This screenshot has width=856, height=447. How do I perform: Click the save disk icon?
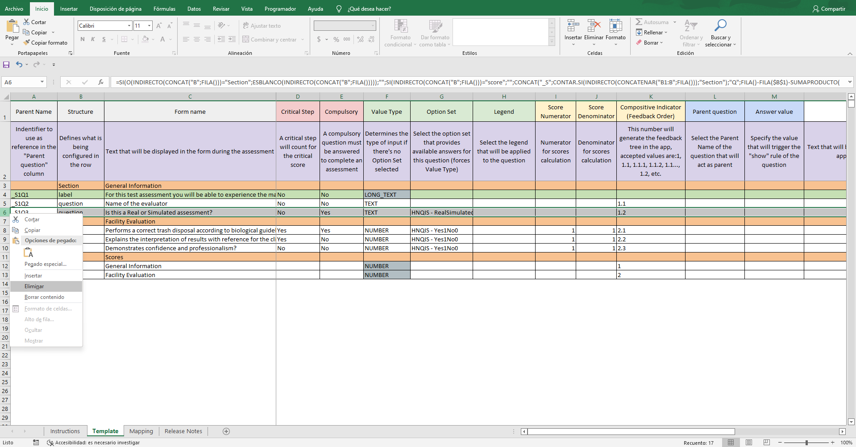pos(6,65)
